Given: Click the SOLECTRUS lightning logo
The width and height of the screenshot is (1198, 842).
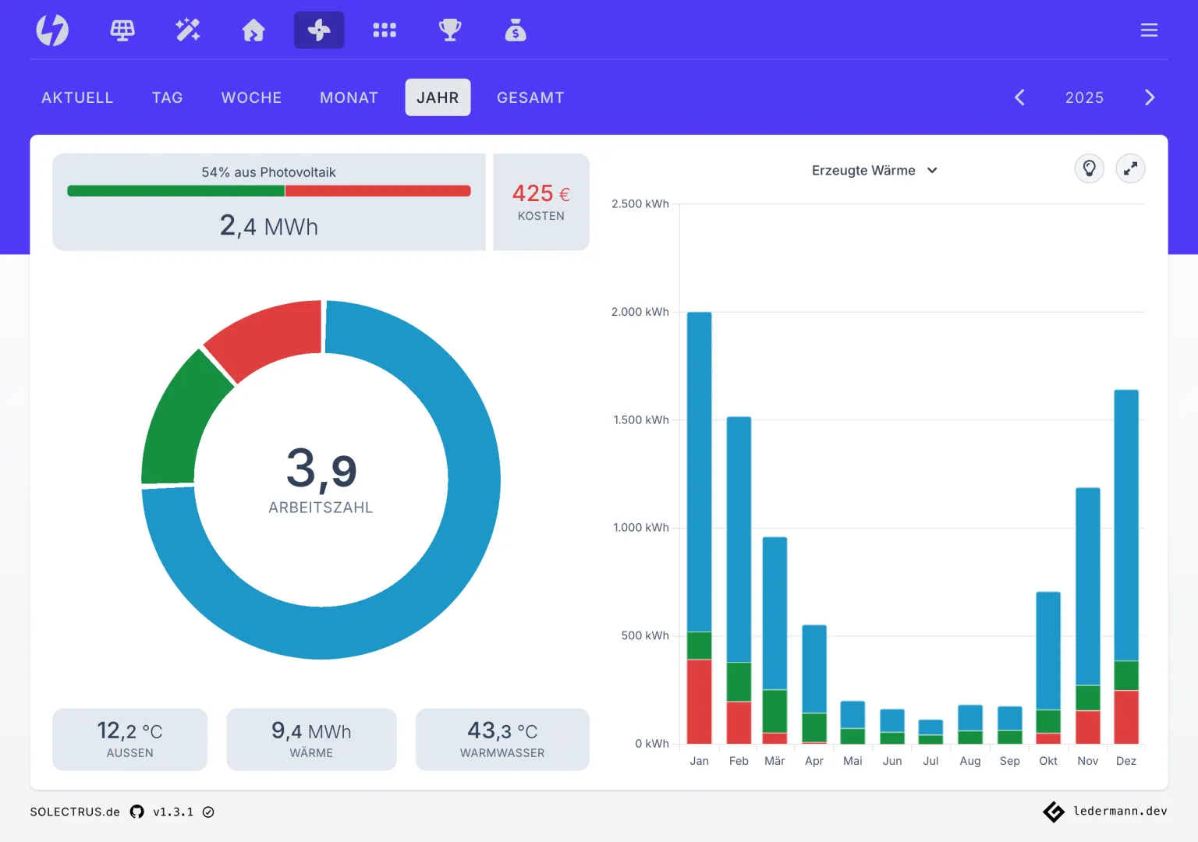Looking at the screenshot, I should (52, 30).
